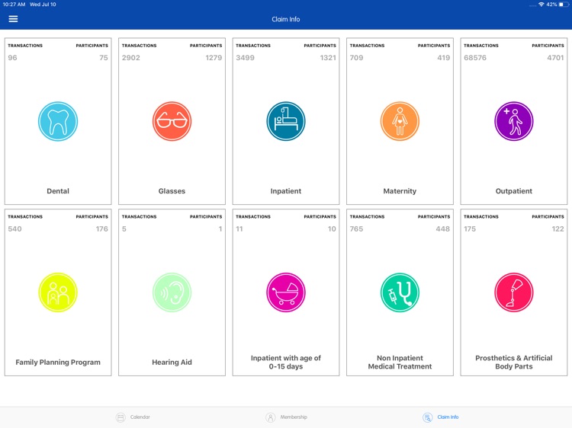Screen dimensions: 572x428
Task: Tap the Dental tooth icon
Action: [58, 121]
